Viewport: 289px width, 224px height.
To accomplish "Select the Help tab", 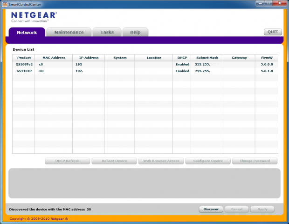I will click(x=135, y=32).
